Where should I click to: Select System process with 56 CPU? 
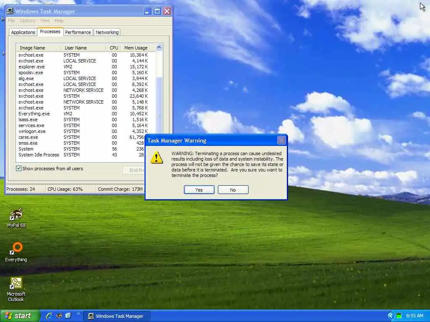click(81, 149)
